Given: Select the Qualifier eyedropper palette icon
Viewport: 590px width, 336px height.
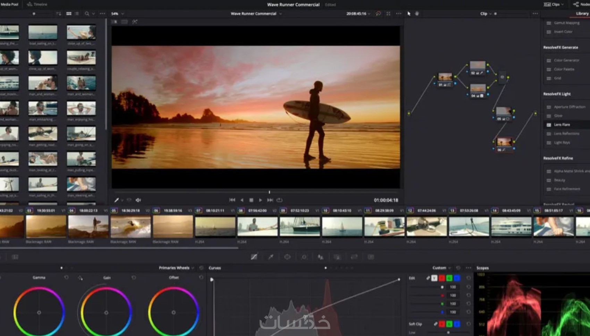Looking at the screenshot, I should (271, 257).
